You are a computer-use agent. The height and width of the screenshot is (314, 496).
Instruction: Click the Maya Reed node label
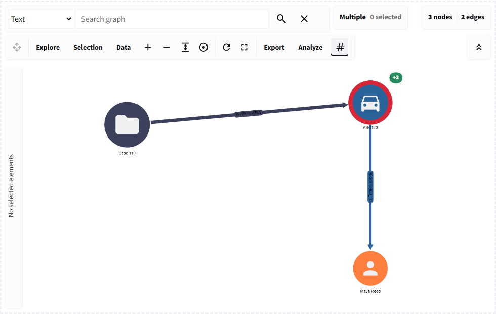click(x=370, y=291)
